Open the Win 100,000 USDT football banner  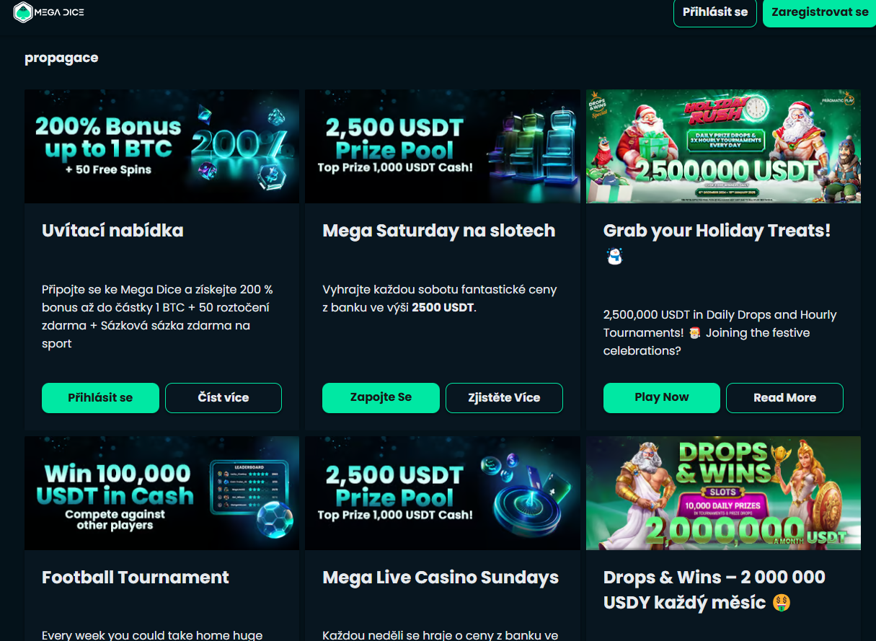click(162, 493)
